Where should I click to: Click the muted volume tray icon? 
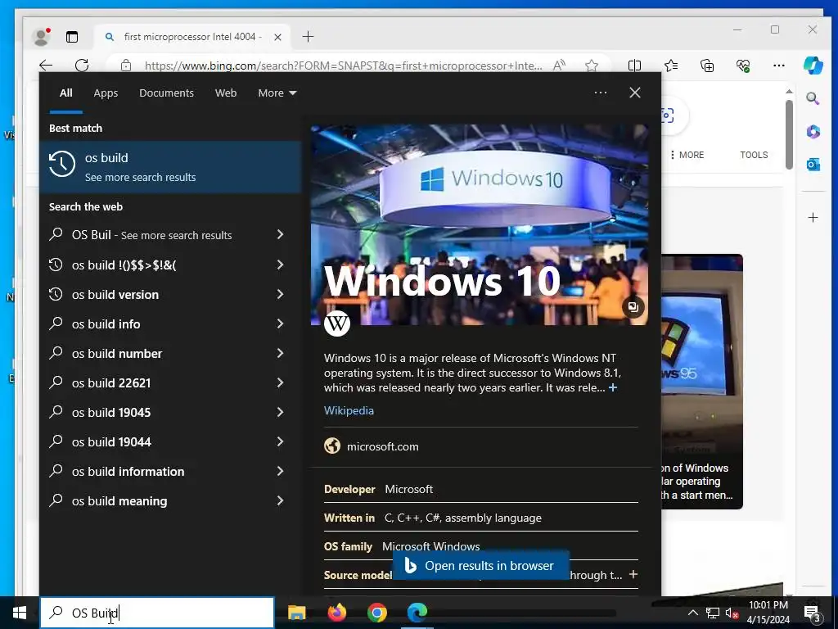(732, 613)
